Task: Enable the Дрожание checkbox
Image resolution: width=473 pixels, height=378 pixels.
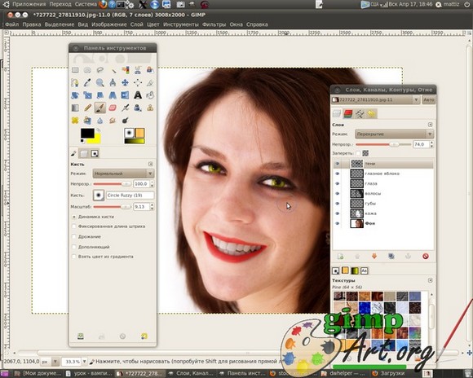Action: coord(74,236)
